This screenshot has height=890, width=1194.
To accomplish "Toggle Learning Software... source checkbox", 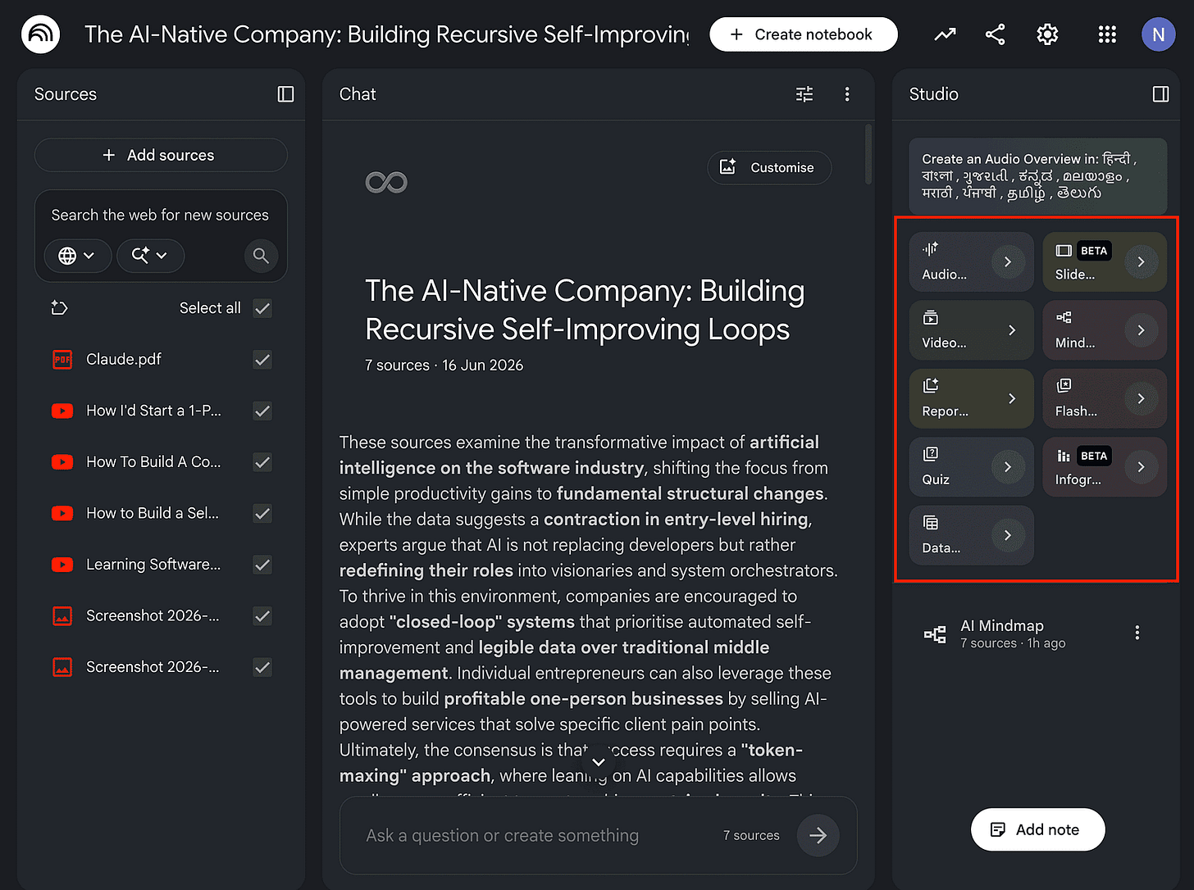I will pyautogui.click(x=262, y=565).
